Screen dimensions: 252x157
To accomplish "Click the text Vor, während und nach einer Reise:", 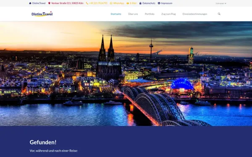I will click(x=54, y=151).
